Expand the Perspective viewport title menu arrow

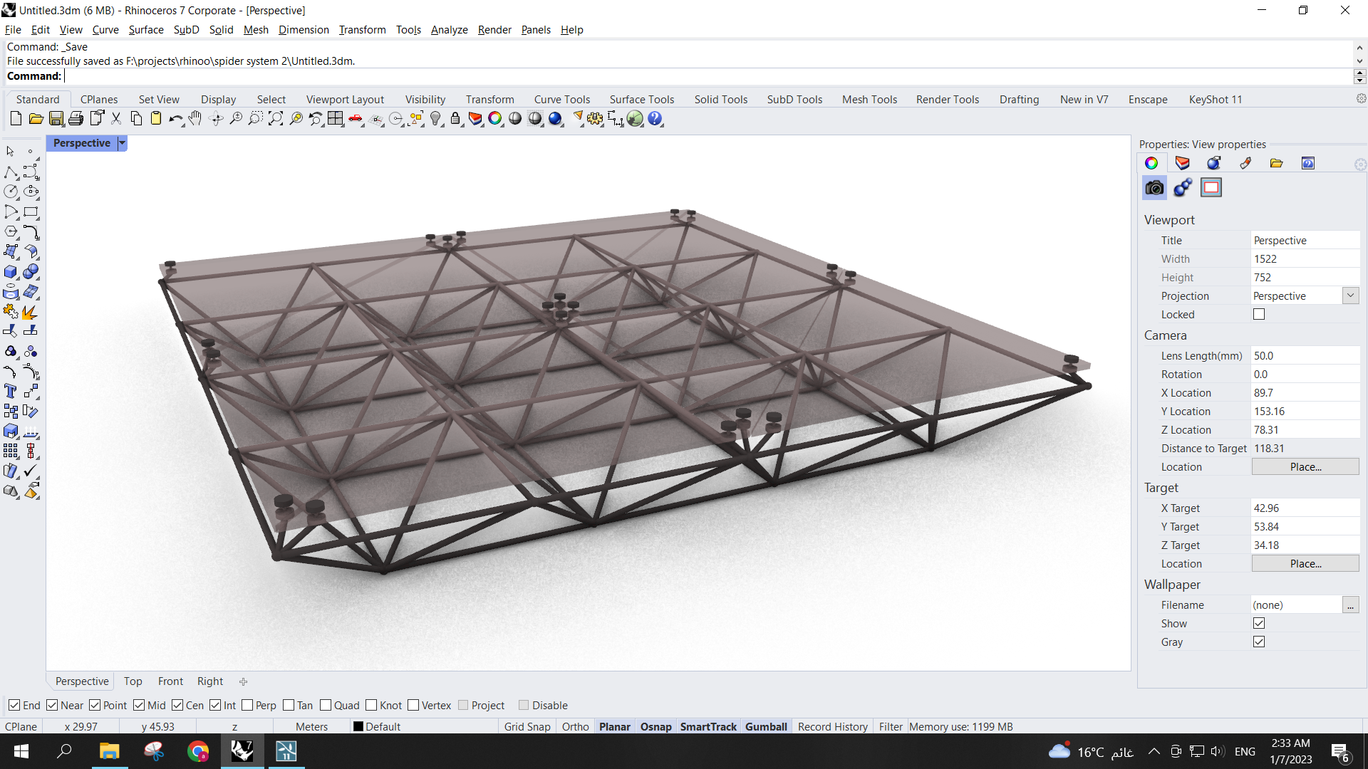(122, 143)
